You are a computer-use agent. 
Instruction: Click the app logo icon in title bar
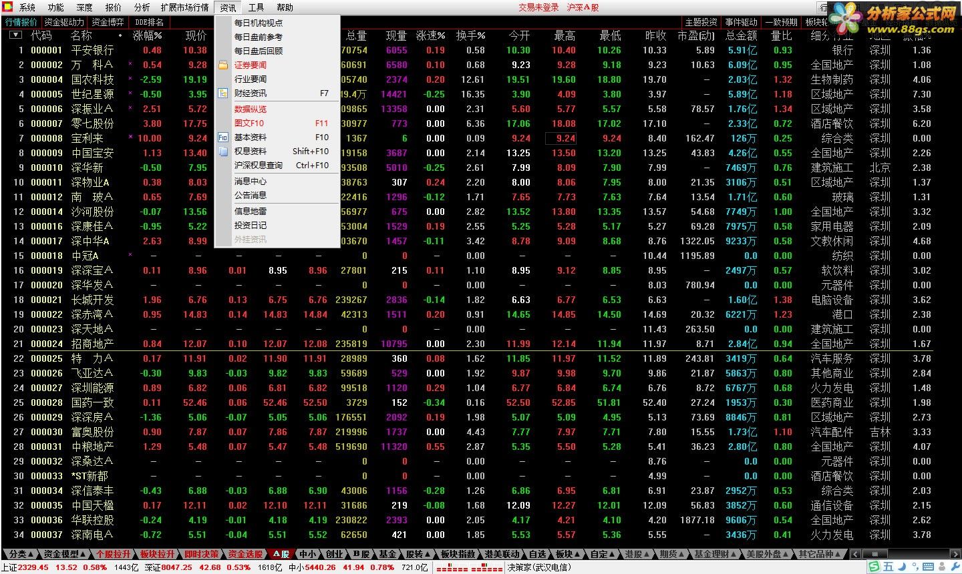(8, 7)
